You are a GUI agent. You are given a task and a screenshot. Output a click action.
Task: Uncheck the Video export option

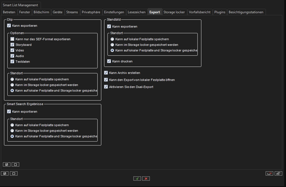click(12, 50)
